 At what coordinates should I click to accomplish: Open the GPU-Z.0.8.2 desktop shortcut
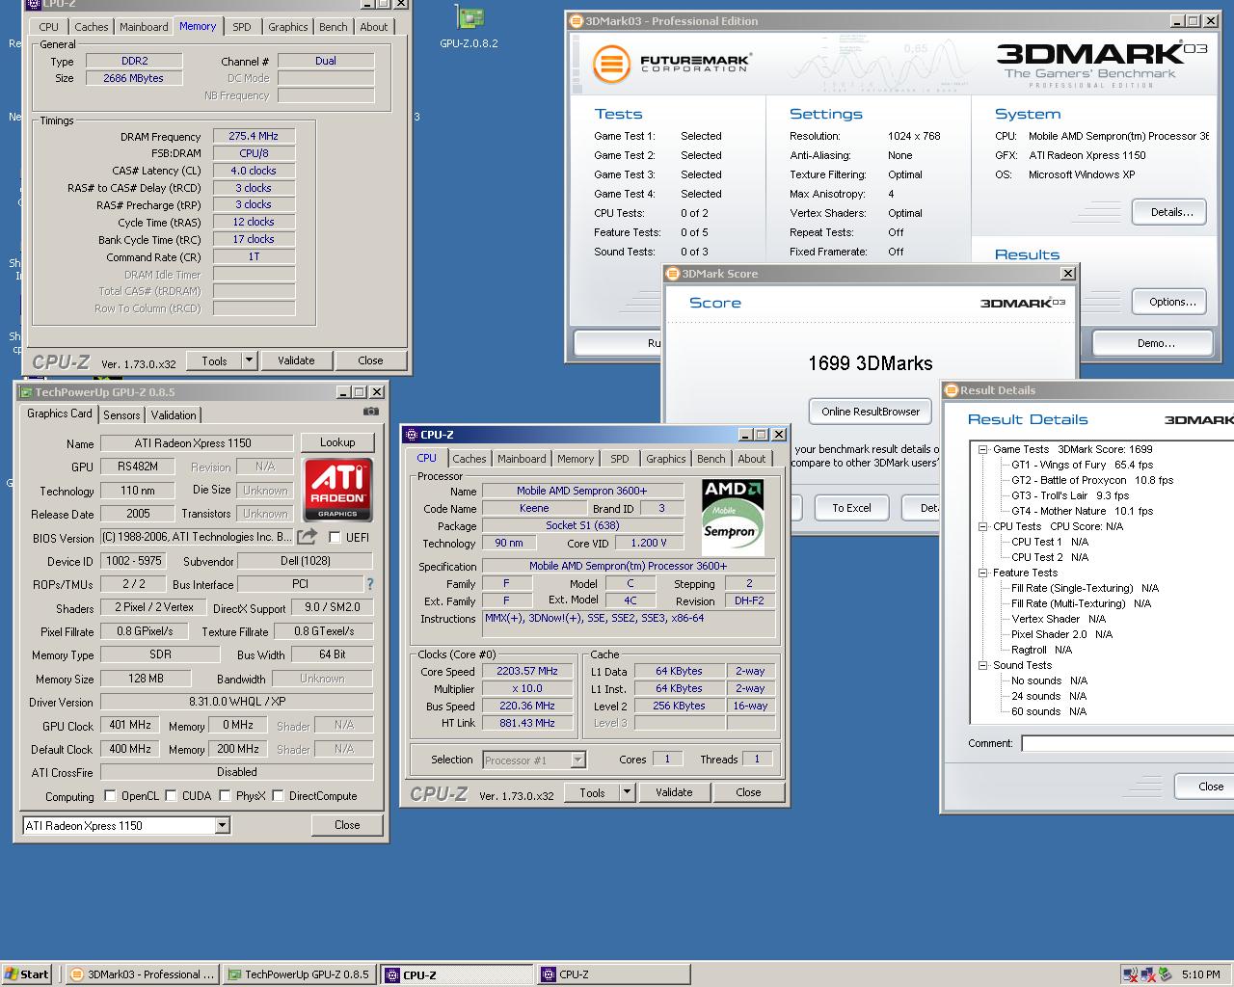coord(469,26)
